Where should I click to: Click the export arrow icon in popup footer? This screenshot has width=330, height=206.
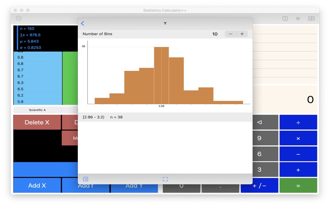click(85, 179)
